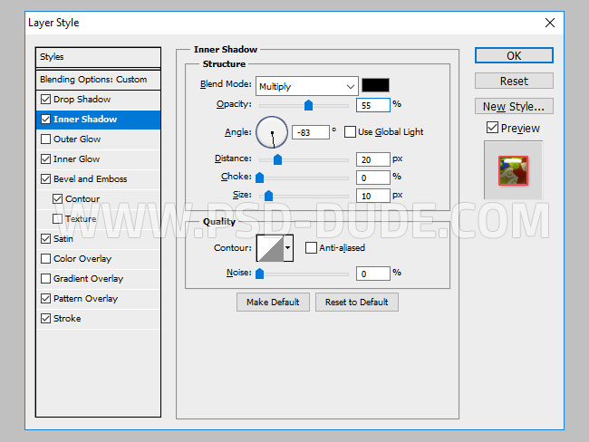
Task: Close the Layer Style dialog
Action: [550, 22]
